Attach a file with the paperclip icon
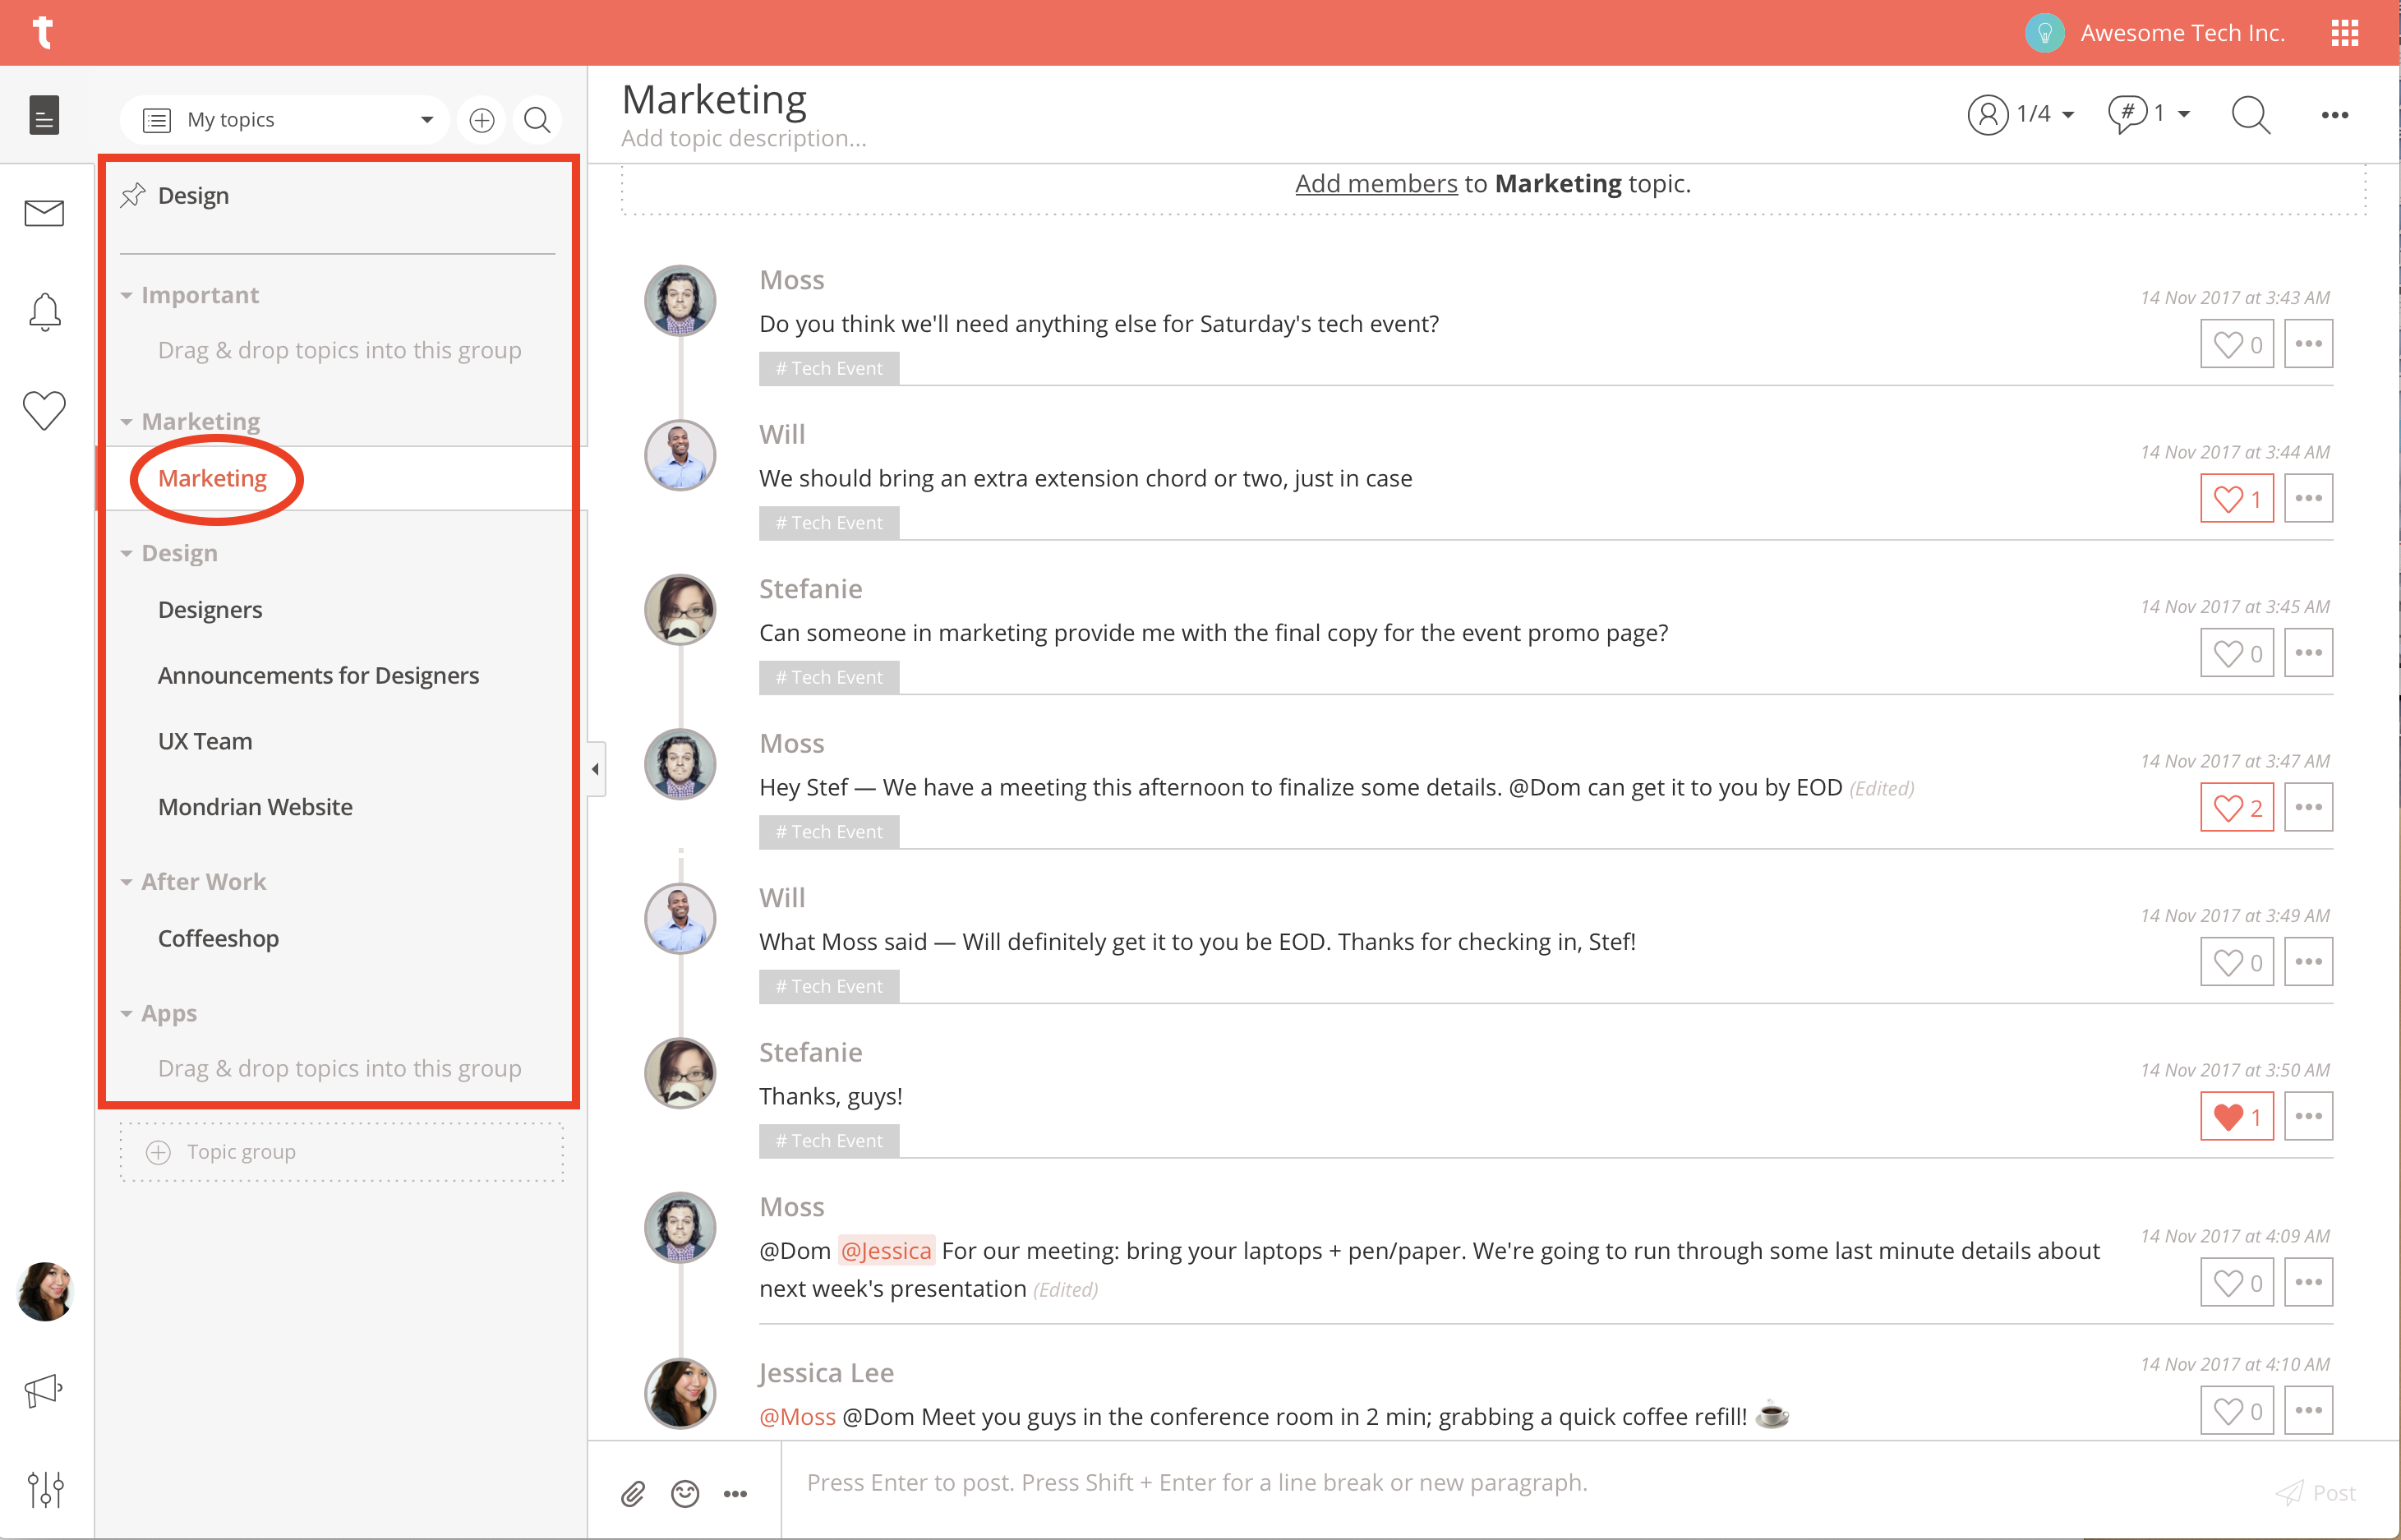Image resolution: width=2401 pixels, height=1540 pixels. (x=633, y=1493)
